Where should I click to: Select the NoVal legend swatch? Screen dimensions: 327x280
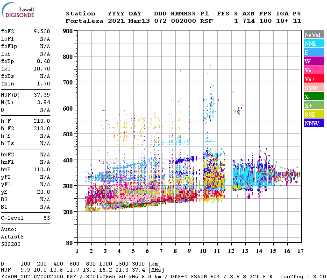[314, 35]
